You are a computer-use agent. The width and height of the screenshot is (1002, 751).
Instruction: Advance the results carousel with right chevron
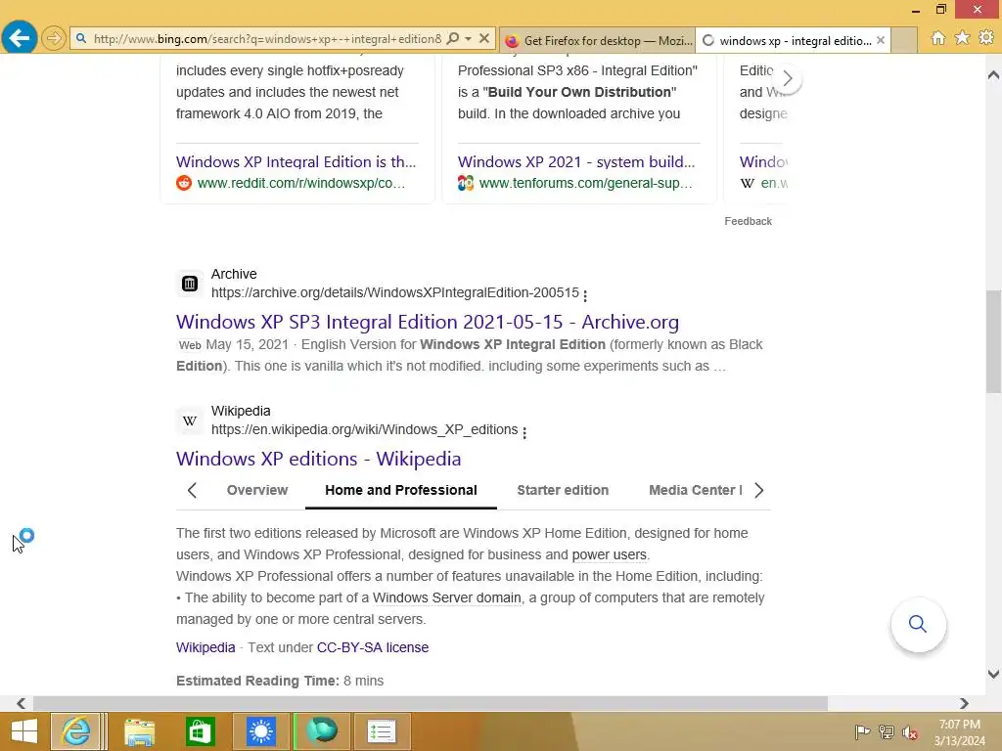click(788, 78)
